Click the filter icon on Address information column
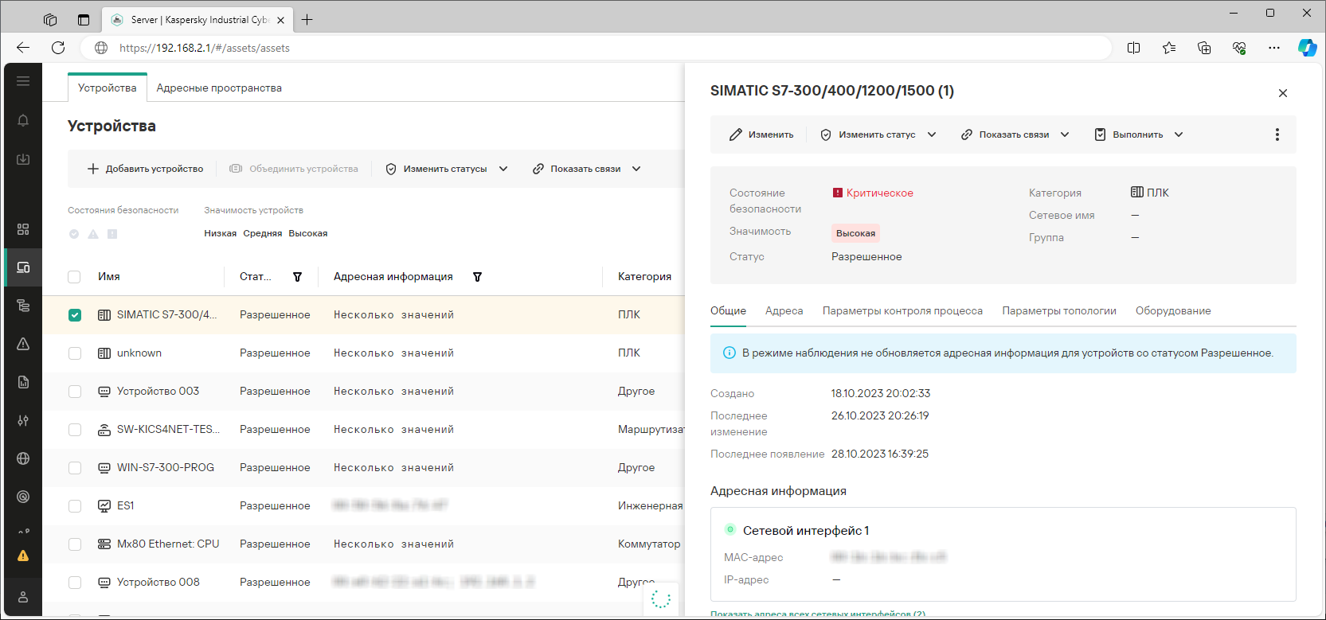Image resolution: width=1326 pixels, height=620 pixels. click(477, 277)
